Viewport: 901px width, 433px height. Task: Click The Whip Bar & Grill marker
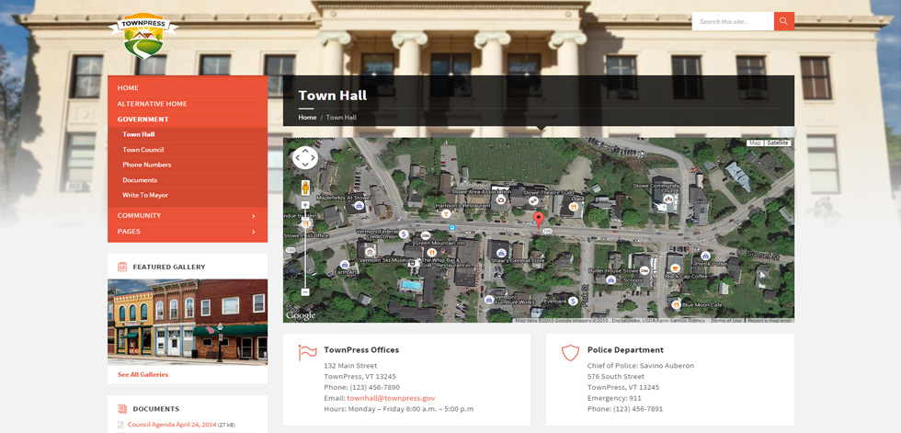coord(432,252)
